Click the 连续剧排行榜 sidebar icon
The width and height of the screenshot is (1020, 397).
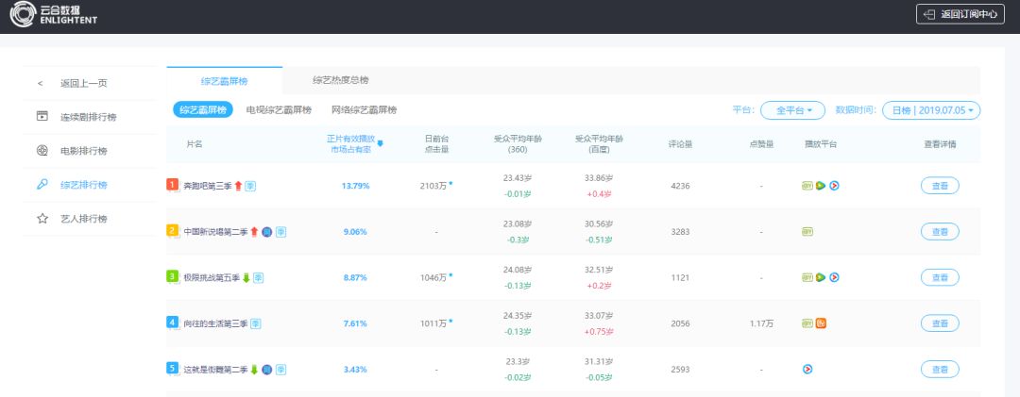click(x=42, y=117)
